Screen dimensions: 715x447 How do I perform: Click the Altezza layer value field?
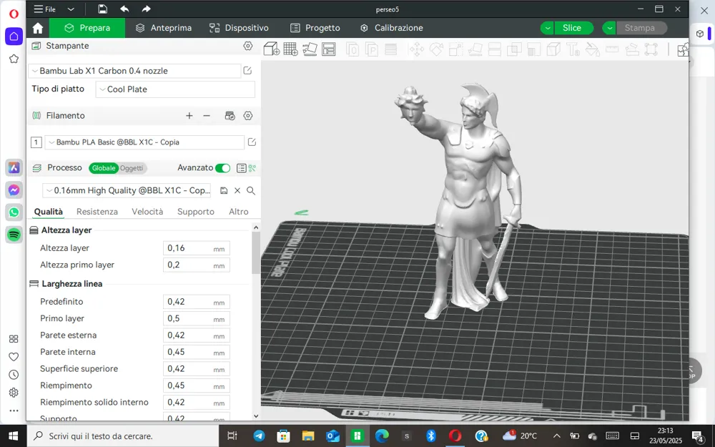pyautogui.click(x=197, y=248)
